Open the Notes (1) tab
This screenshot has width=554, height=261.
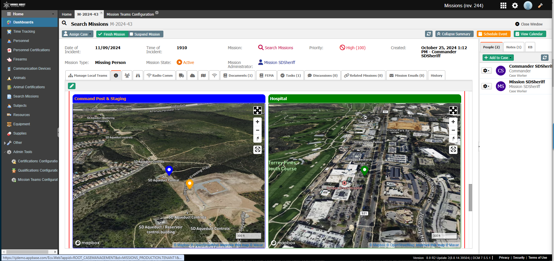[x=514, y=47]
